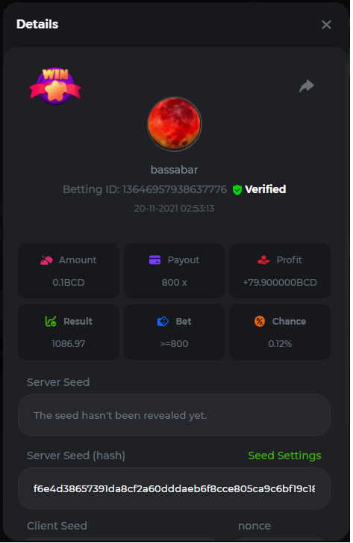Click the share arrow icon
353x543 pixels.
coord(307,86)
